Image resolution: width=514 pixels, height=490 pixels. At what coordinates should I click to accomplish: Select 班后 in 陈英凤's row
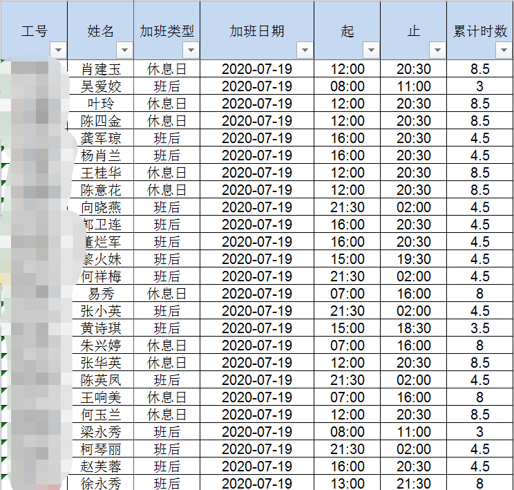[x=167, y=380]
